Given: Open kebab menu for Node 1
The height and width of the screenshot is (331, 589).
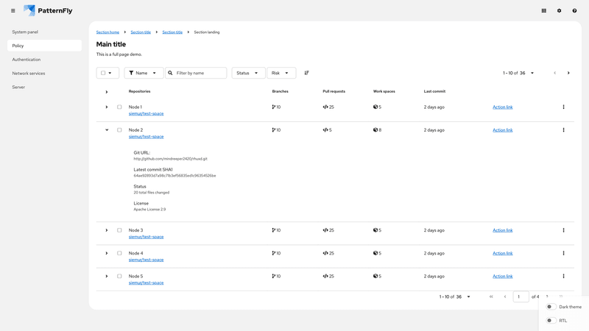Looking at the screenshot, I should [563, 107].
